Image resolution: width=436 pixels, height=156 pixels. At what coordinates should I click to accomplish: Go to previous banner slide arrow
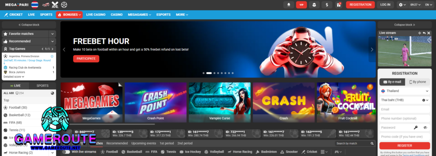tap(64, 49)
